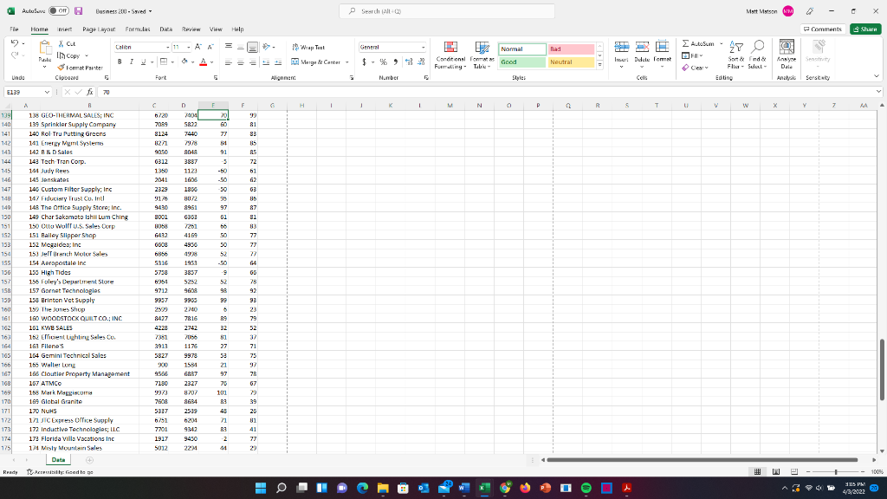Image resolution: width=887 pixels, height=499 pixels.
Task: Toggle Italic formatting
Action: [131, 62]
